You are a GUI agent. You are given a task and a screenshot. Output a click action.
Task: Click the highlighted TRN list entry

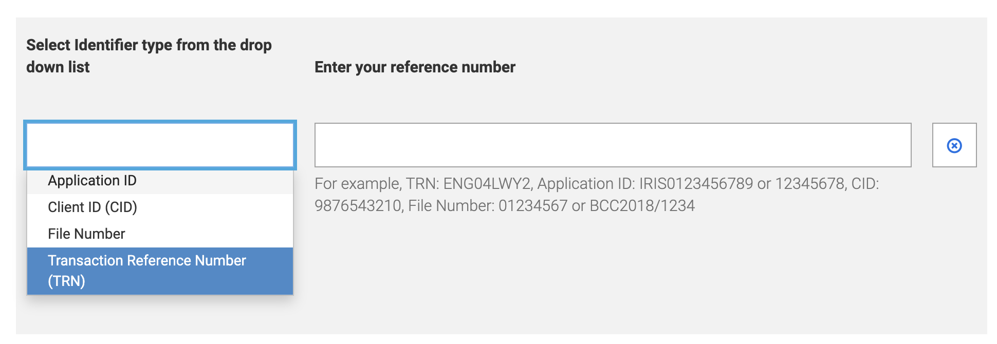(147, 271)
